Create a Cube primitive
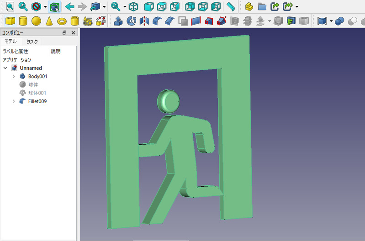Image resolution: width=365 pixels, height=241 pixels. tap(10, 21)
